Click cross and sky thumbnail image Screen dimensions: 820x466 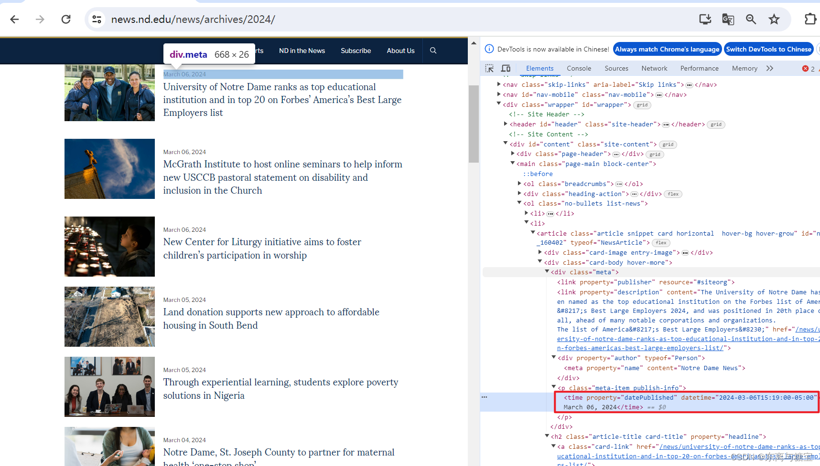109,169
